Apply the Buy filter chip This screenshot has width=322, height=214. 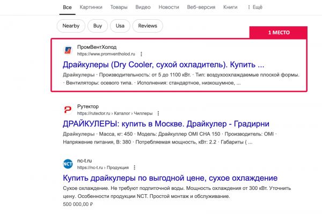coord(98,26)
